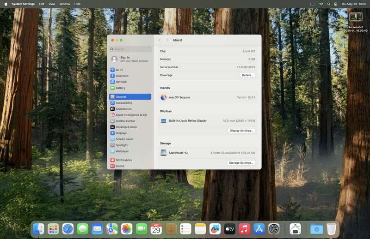Click the macOS Sequoia icon
The height and width of the screenshot is (239, 370).
click(164, 97)
